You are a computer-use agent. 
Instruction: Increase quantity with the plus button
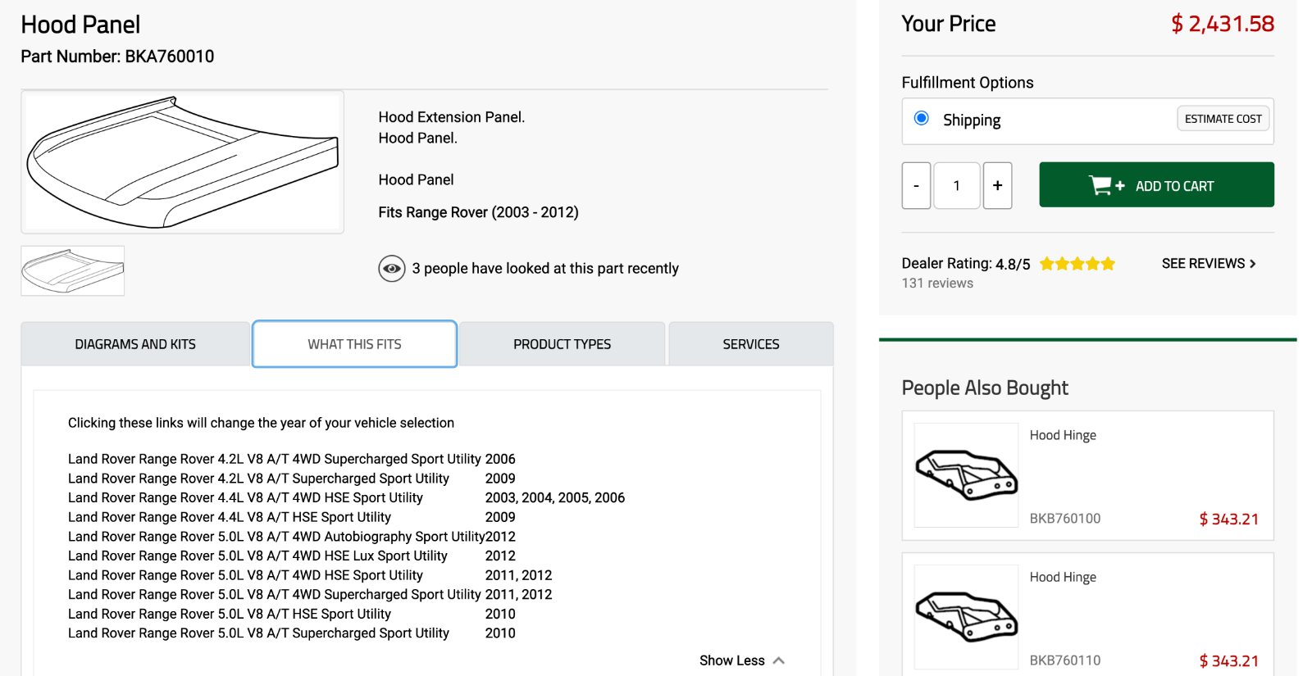coord(997,186)
